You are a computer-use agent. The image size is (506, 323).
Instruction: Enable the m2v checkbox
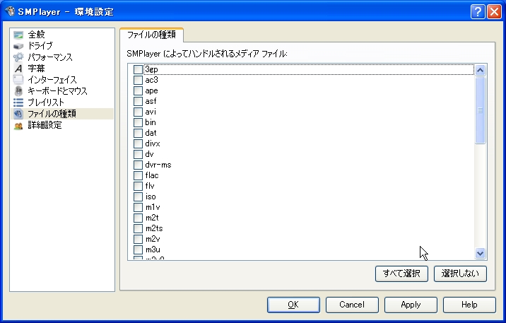tap(138, 239)
